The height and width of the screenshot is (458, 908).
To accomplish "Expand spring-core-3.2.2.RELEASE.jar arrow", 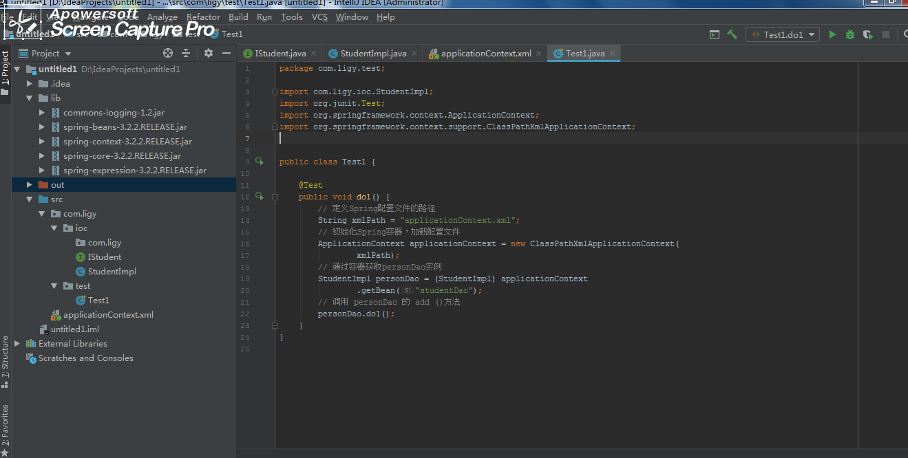I will (42, 156).
